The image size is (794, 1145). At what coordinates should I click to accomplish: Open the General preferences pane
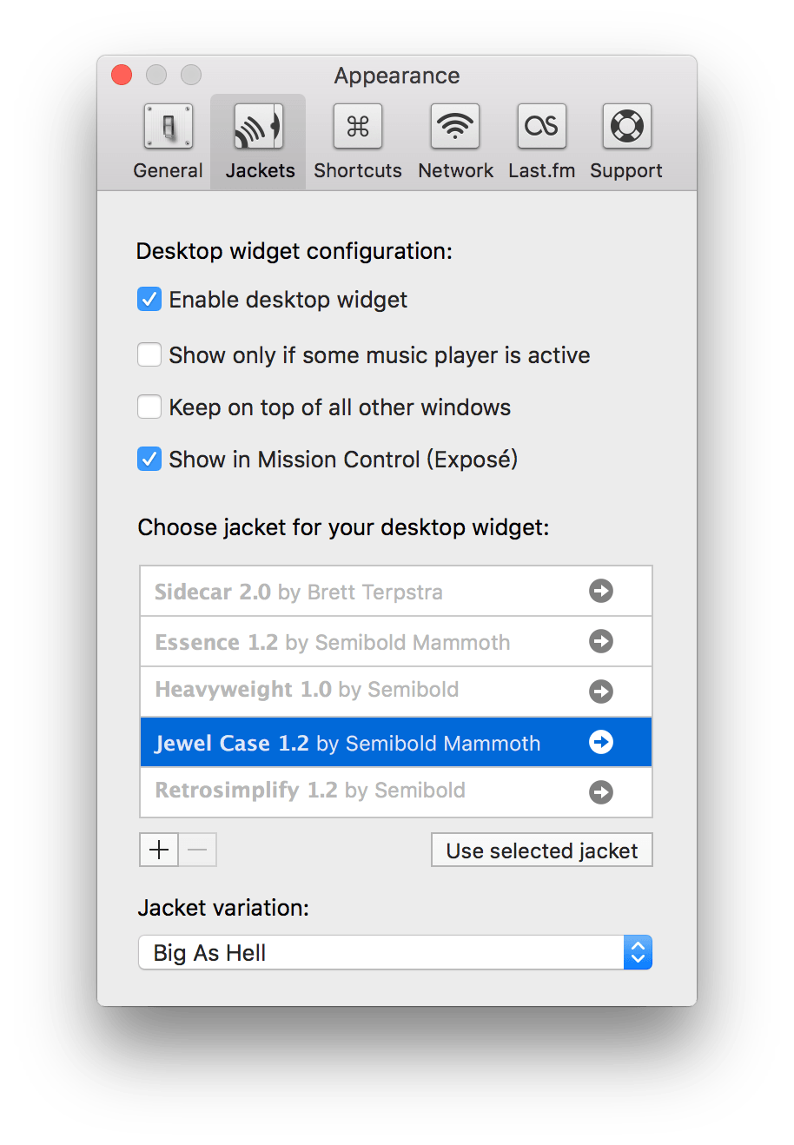tap(168, 142)
